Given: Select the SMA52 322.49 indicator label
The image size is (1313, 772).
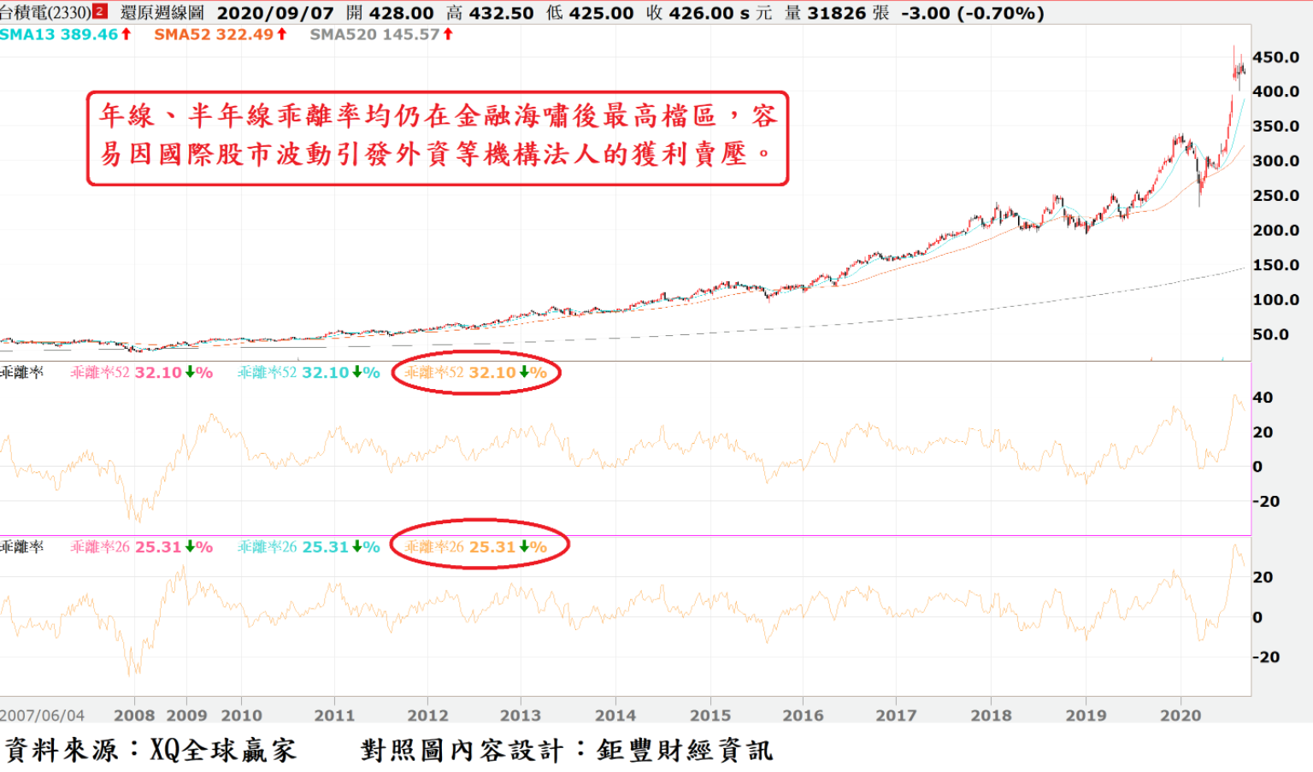Looking at the screenshot, I should [x=213, y=34].
